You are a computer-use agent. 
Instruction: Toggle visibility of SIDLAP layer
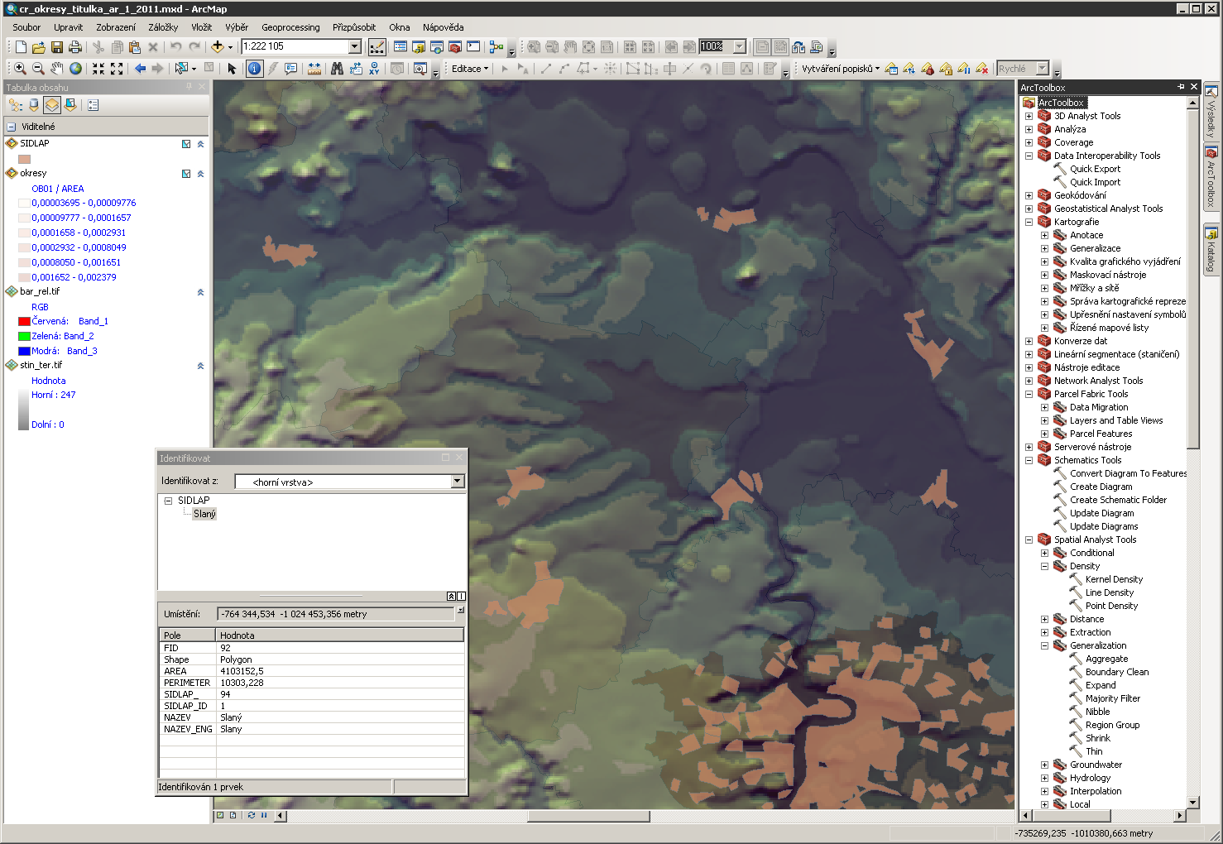pos(186,144)
